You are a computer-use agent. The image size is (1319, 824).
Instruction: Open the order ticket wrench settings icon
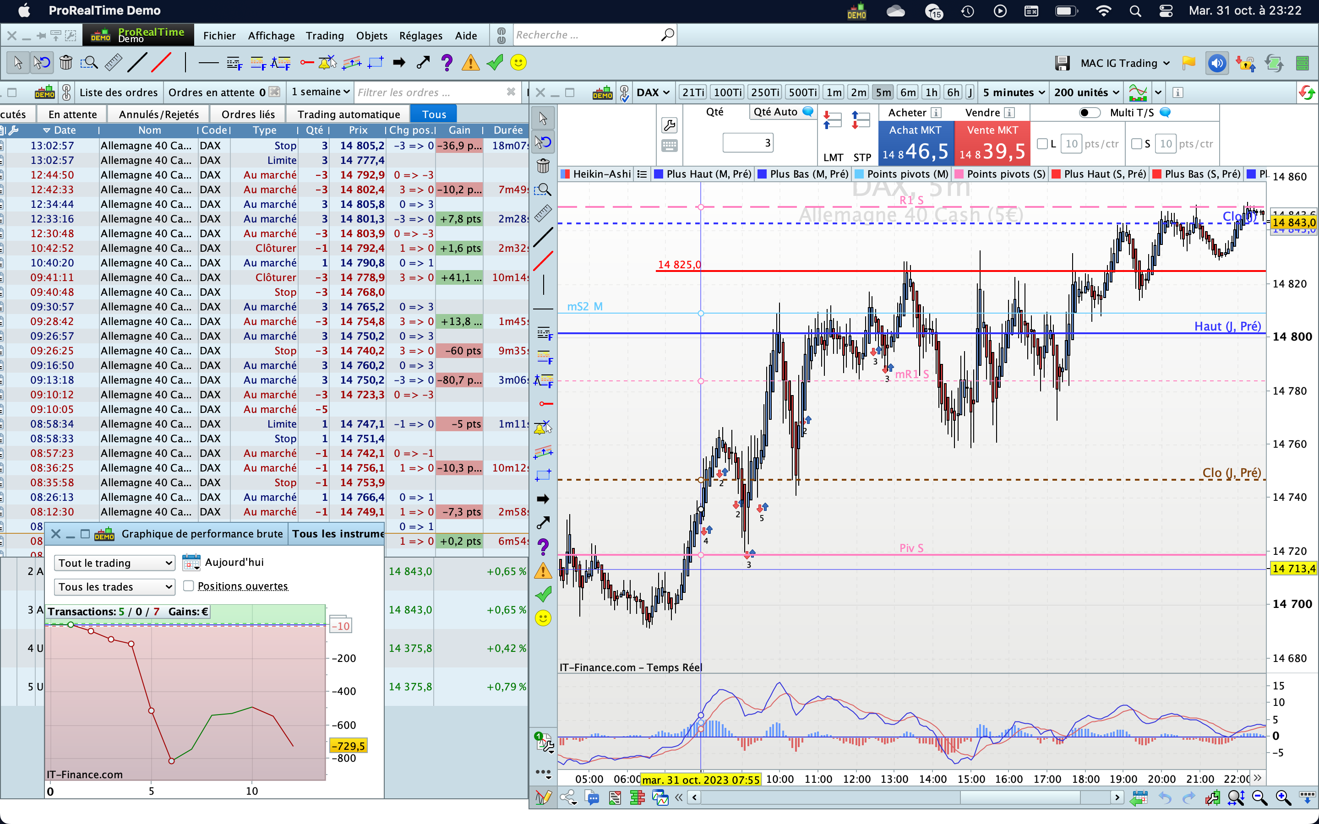[x=669, y=125]
